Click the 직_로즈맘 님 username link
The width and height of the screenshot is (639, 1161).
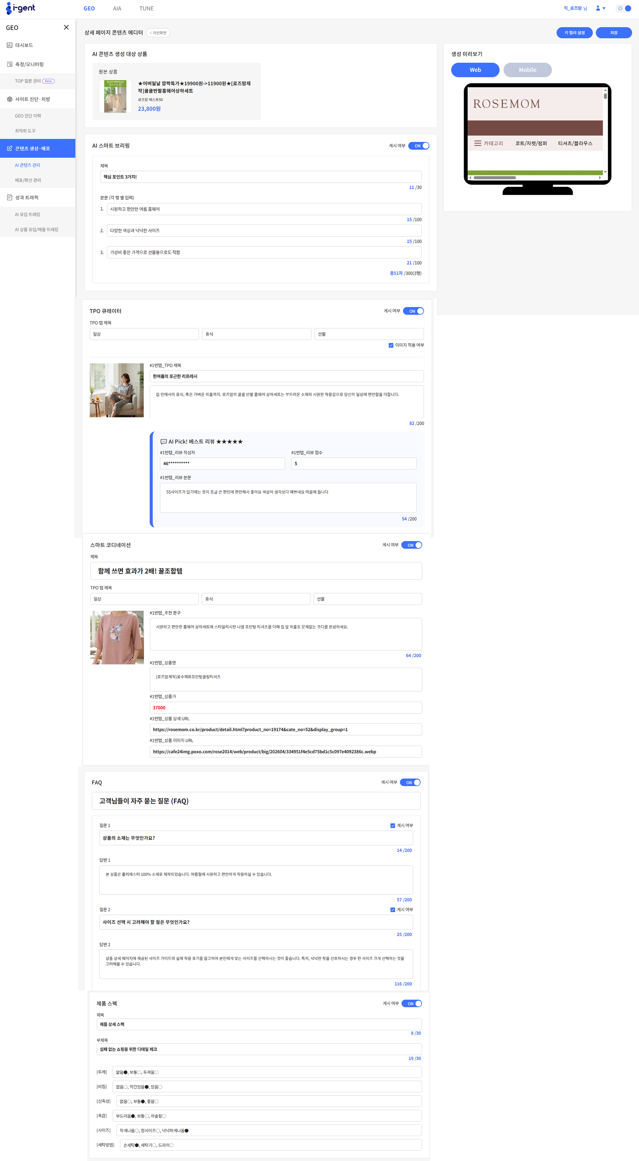[575, 8]
